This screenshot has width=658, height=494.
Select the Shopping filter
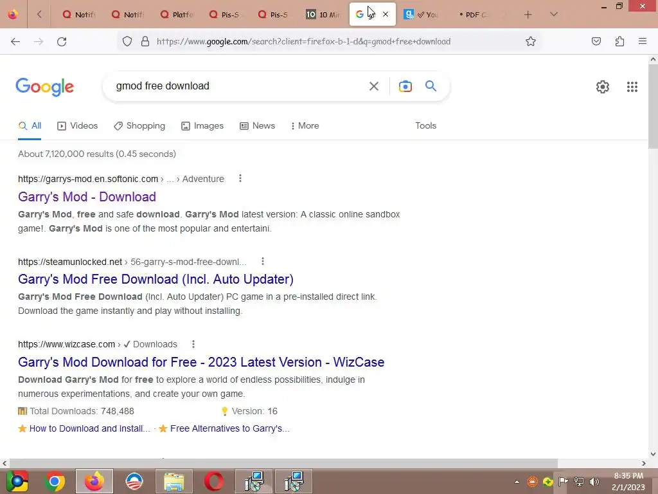(x=139, y=125)
